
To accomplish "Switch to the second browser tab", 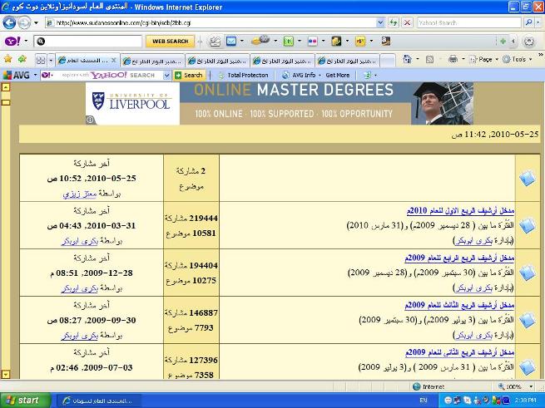I will (152, 61).
